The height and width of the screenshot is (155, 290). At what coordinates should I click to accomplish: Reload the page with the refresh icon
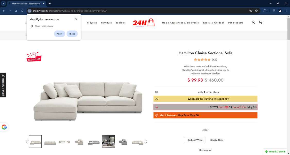(16, 11)
